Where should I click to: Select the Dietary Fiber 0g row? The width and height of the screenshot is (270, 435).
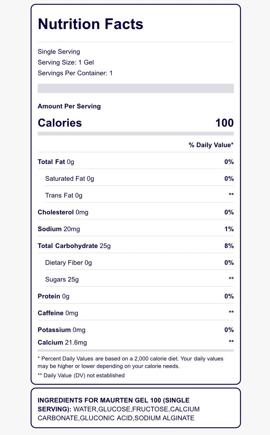136,262
